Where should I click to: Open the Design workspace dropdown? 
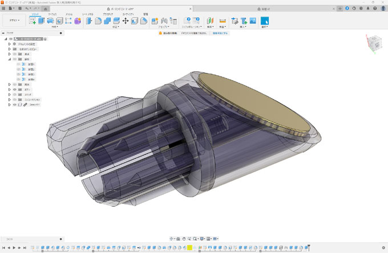tap(14, 21)
